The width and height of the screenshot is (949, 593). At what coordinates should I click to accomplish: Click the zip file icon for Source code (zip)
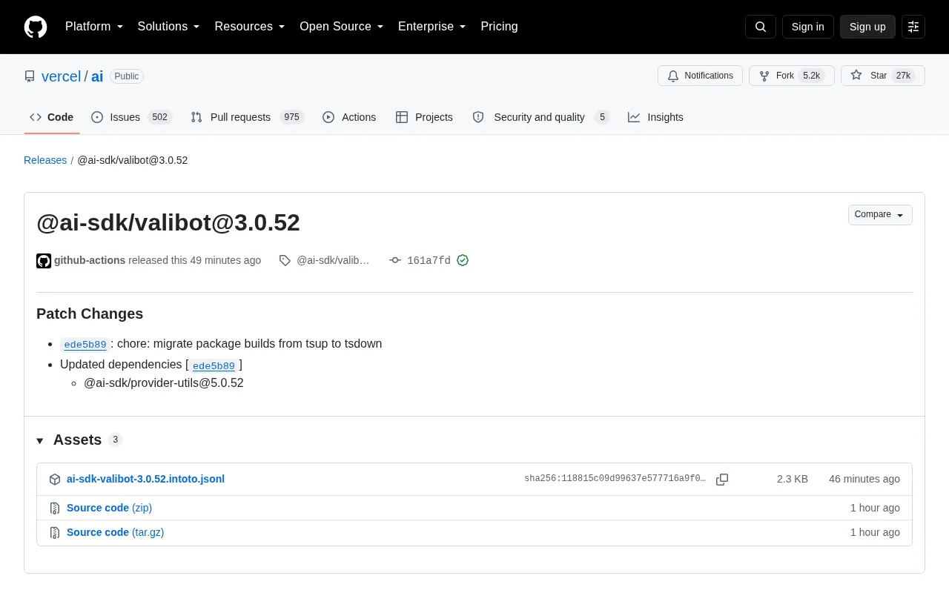coord(55,508)
